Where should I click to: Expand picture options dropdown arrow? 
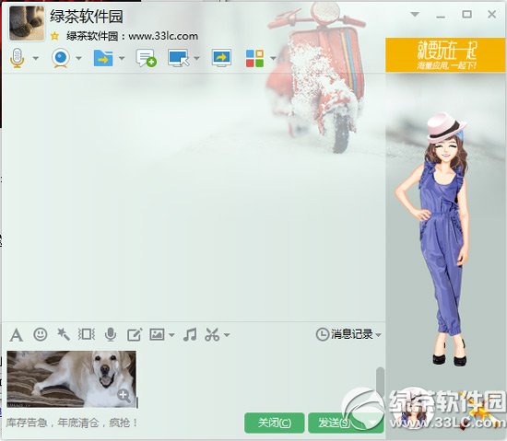coord(171,335)
